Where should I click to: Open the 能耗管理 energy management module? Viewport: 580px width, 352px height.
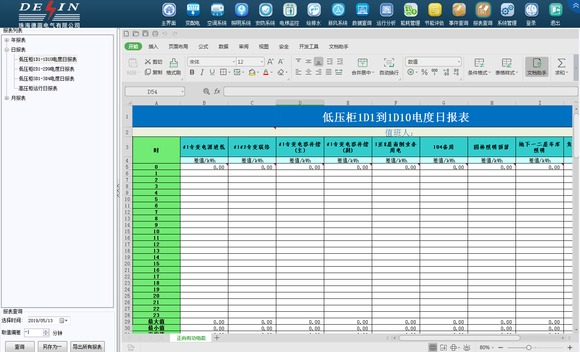click(410, 14)
